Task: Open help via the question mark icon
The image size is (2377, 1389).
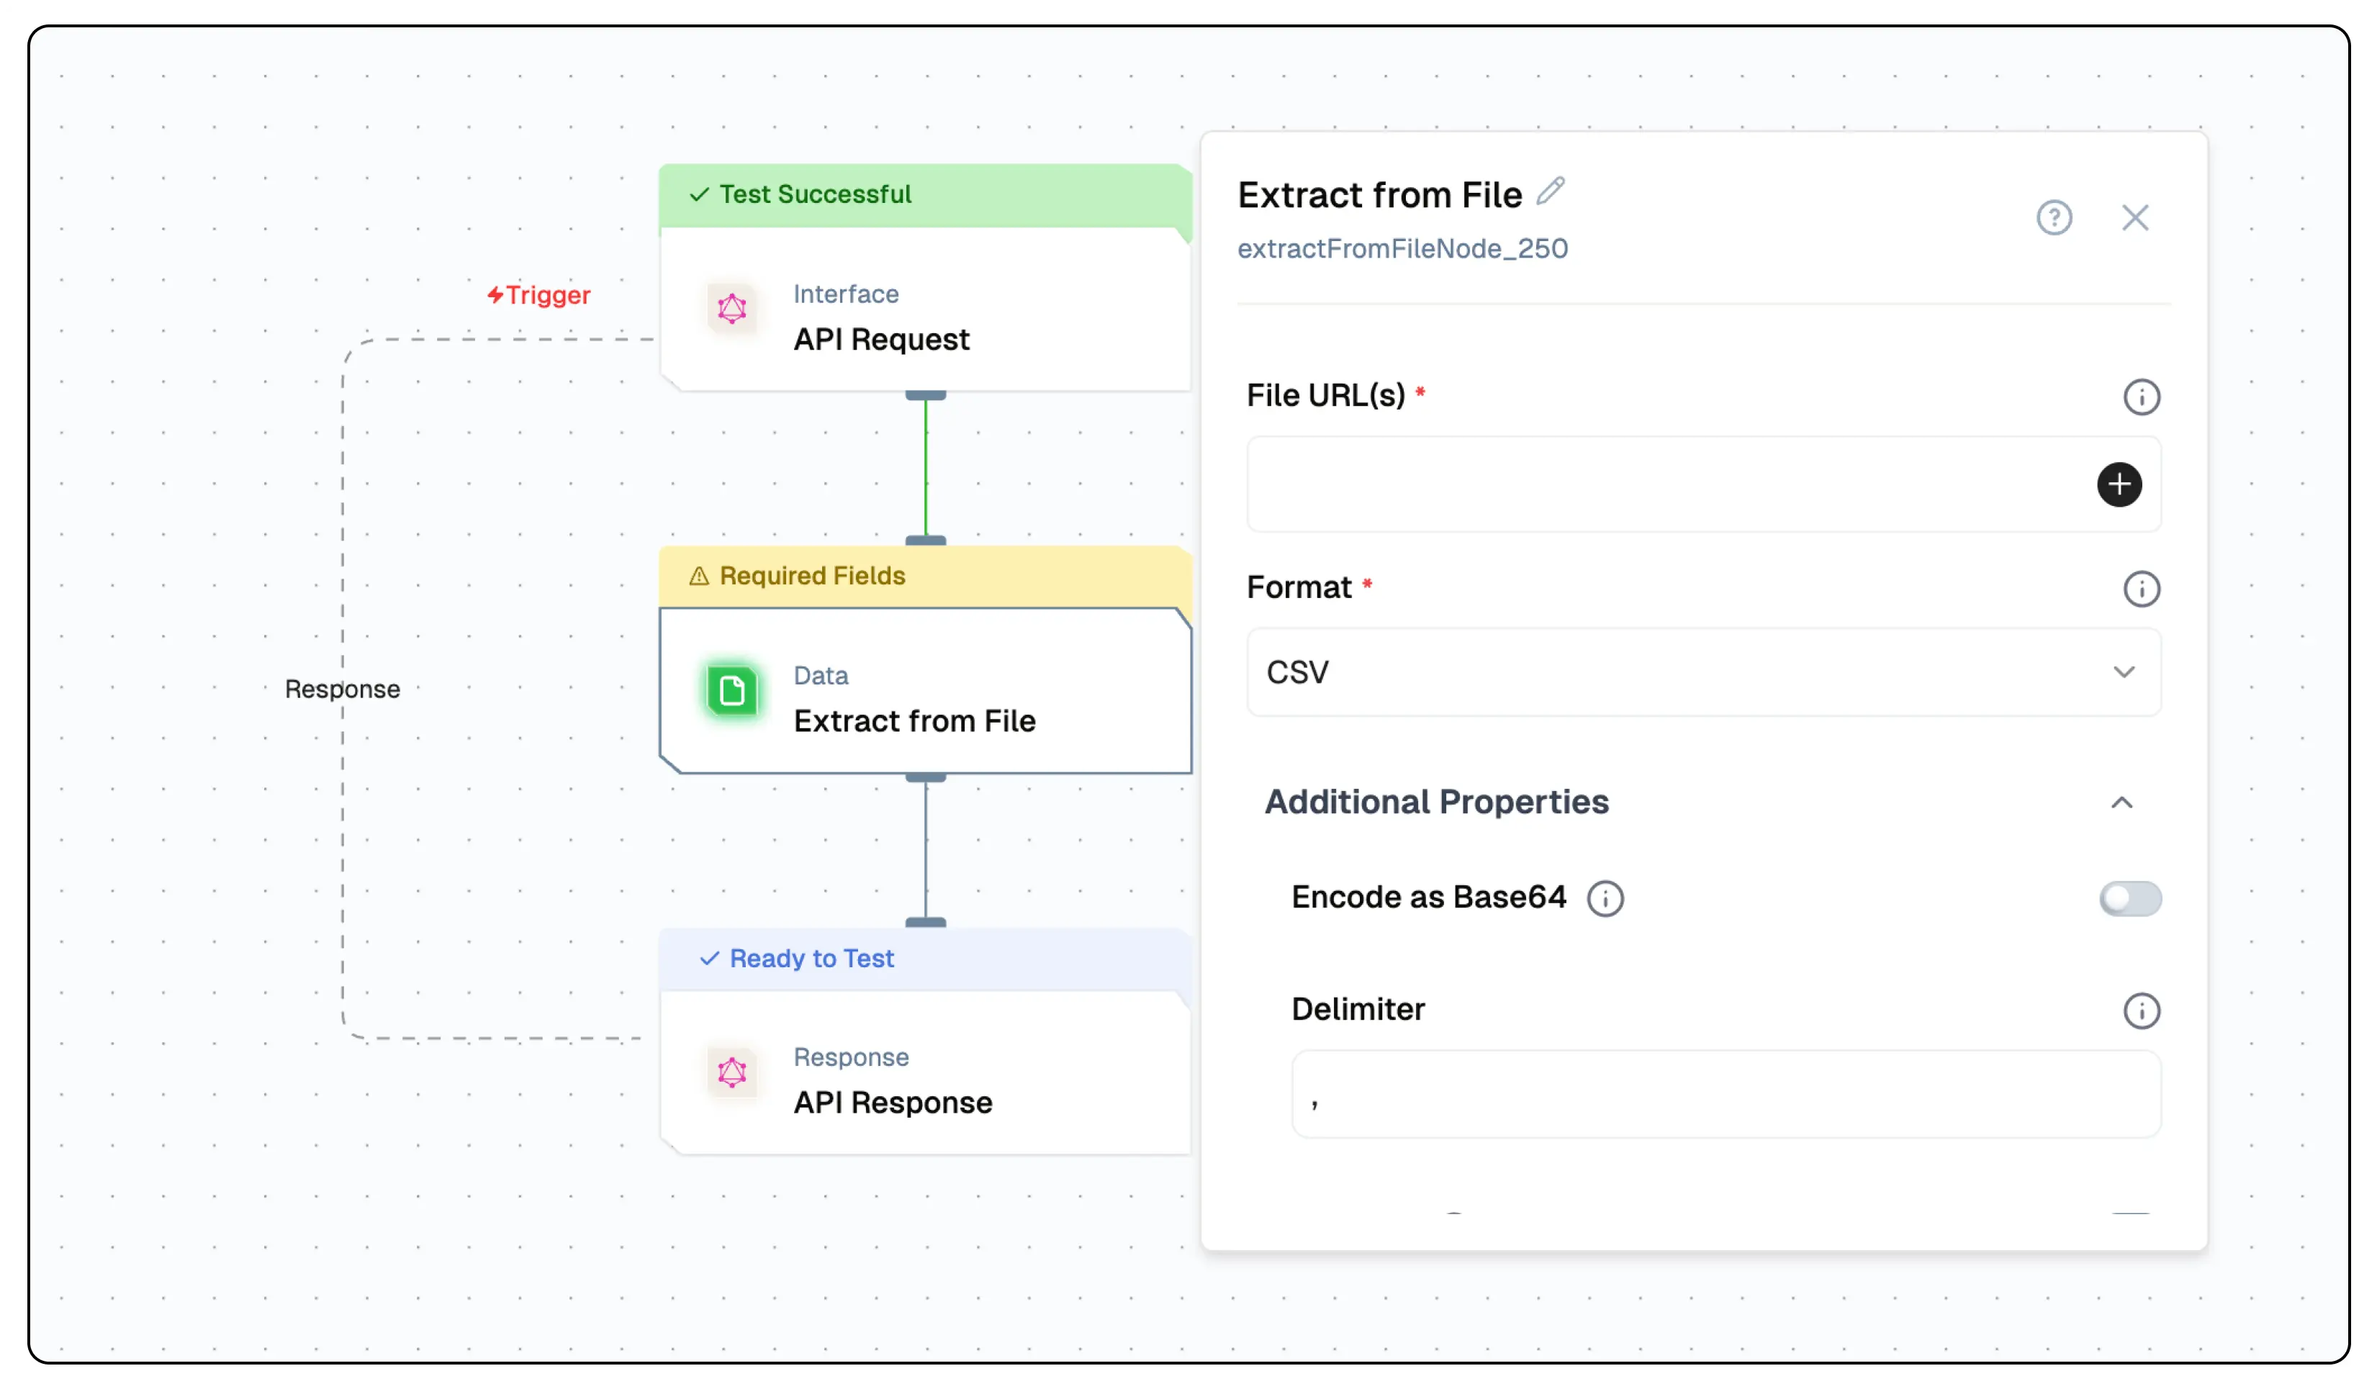Action: (x=2054, y=218)
